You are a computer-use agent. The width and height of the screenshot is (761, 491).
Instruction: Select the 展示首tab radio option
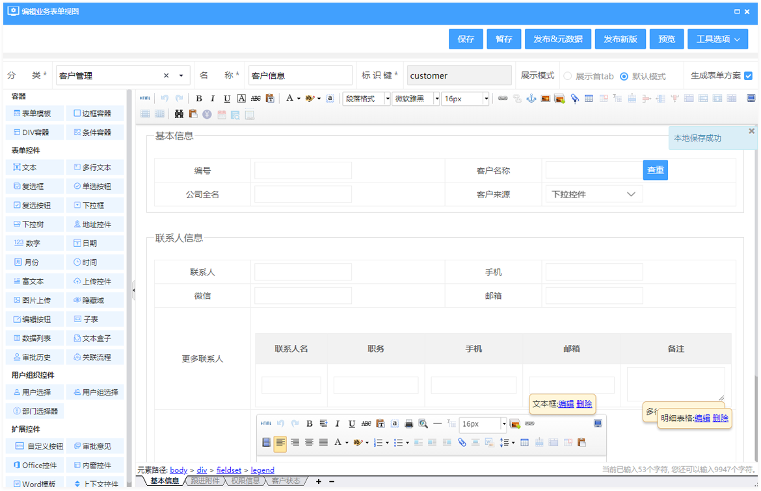(x=568, y=76)
